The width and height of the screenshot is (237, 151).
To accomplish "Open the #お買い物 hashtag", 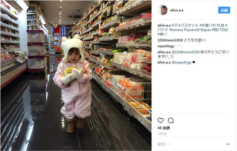I will point(207,25).
